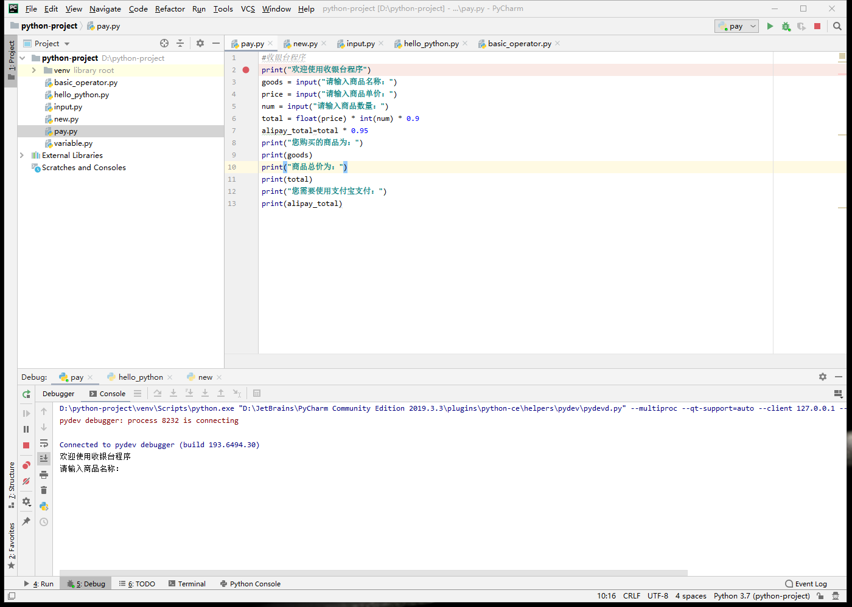852x607 pixels.
Task: Stop the process from the top toolbar
Action: pyautogui.click(x=817, y=26)
